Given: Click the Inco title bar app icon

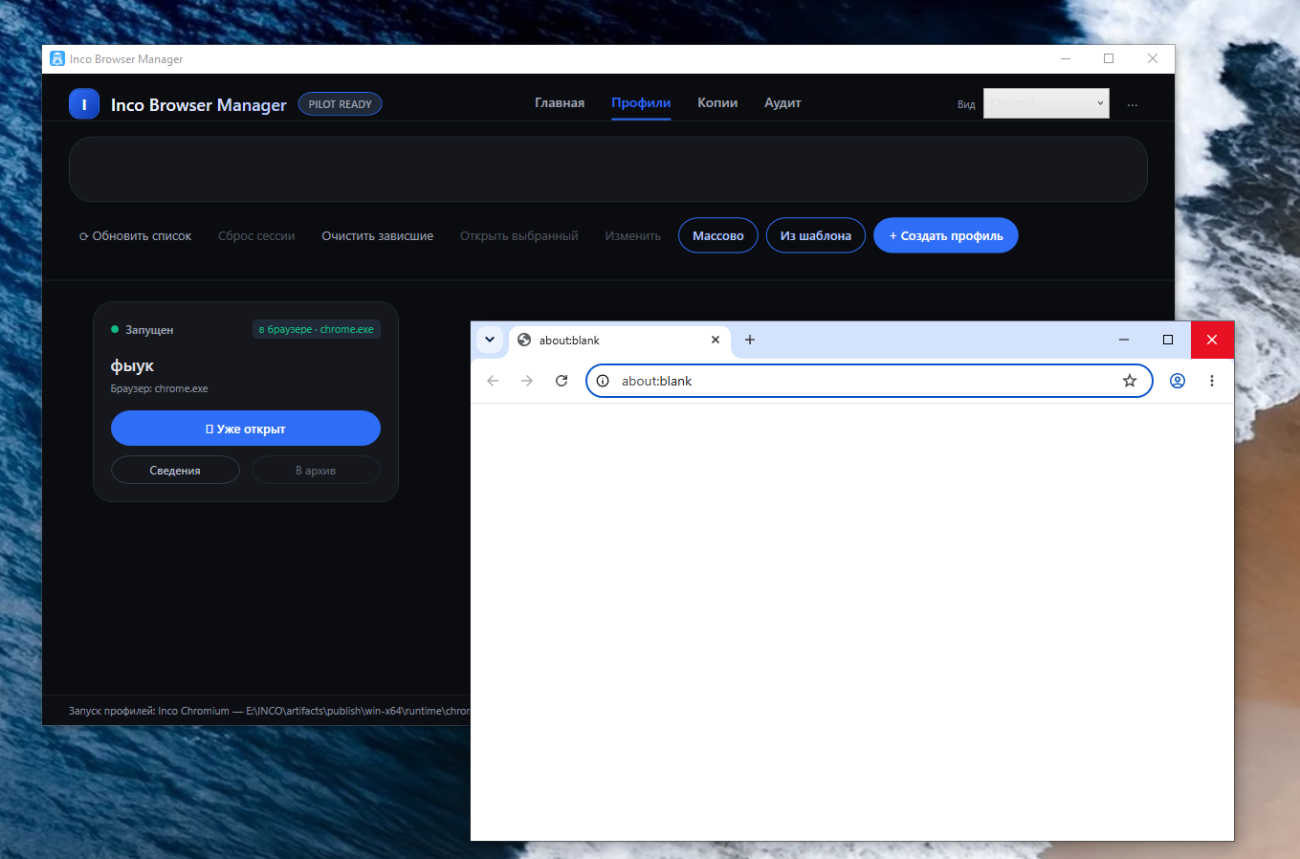Looking at the screenshot, I should (57, 58).
